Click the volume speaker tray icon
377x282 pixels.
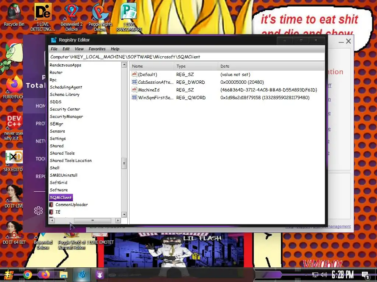[324, 275]
